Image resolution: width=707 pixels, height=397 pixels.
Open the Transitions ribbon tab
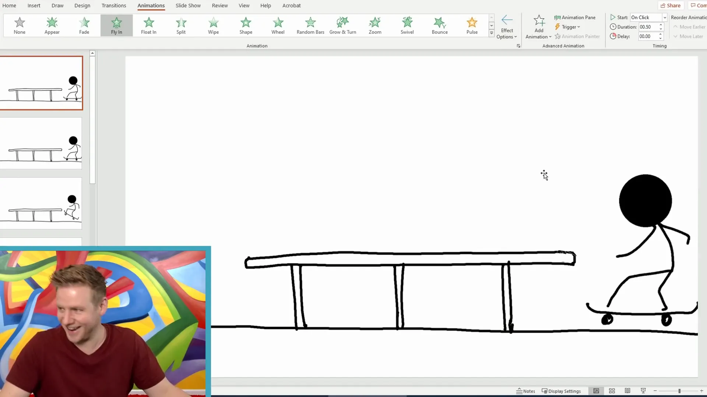click(x=114, y=6)
